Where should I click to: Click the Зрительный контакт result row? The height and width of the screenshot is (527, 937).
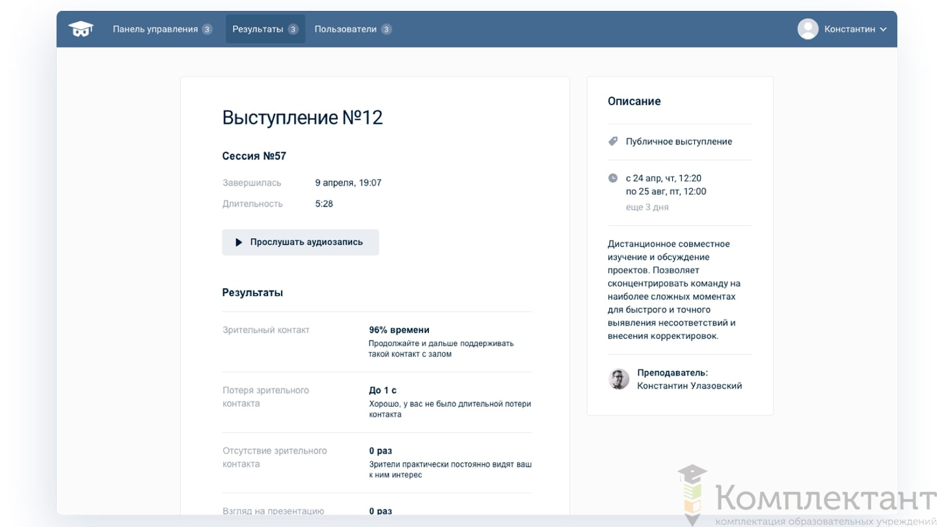point(377,342)
